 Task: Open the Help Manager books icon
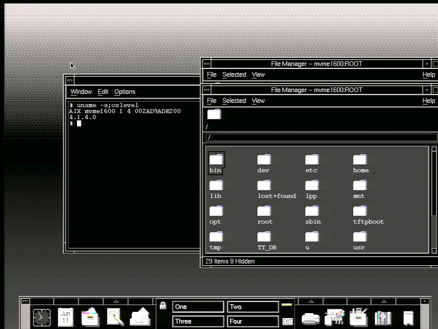pos(383,318)
